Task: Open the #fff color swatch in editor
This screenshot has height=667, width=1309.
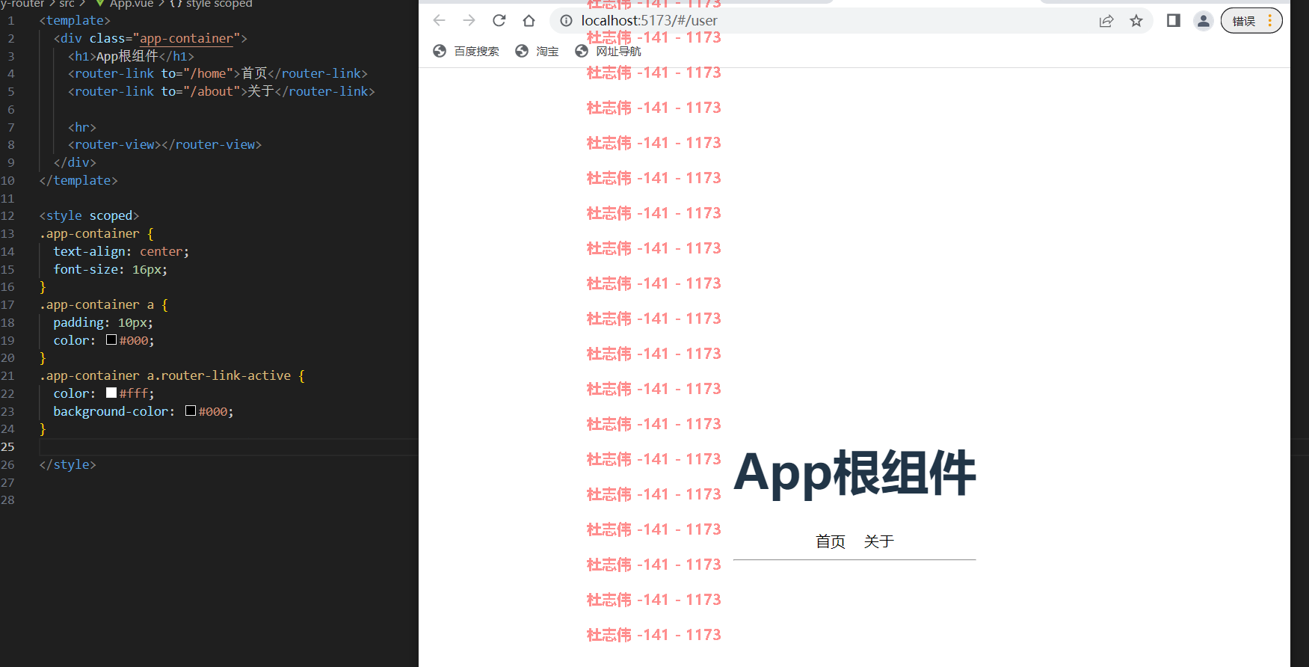Action: pos(111,393)
